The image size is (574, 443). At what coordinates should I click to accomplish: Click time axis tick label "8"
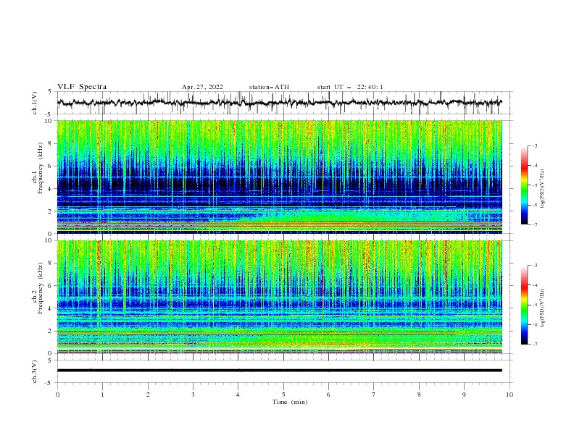(x=419, y=395)
